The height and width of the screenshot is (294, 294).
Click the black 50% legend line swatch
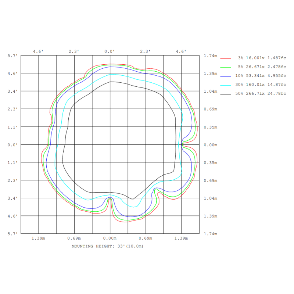[x=225, y=93]
